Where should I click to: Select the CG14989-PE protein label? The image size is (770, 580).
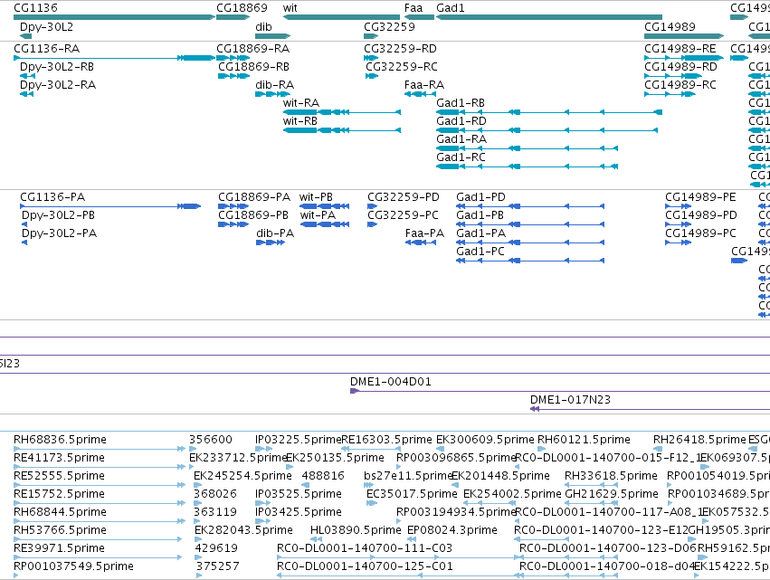[700, 197]
